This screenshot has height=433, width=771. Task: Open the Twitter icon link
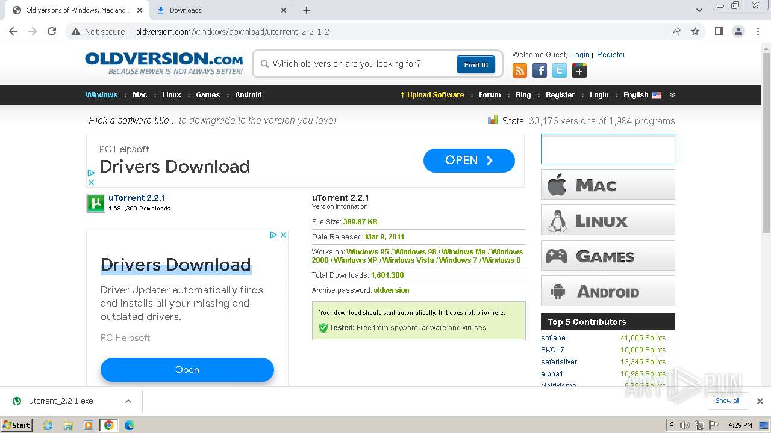[560, 71]
